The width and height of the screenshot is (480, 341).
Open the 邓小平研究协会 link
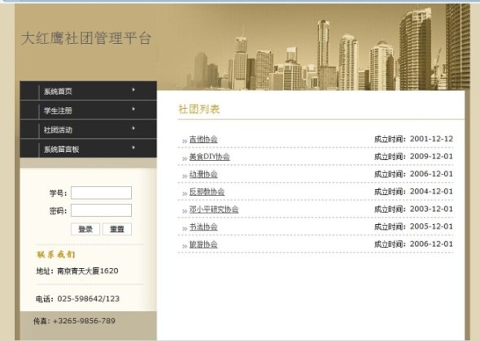[214, 209]
